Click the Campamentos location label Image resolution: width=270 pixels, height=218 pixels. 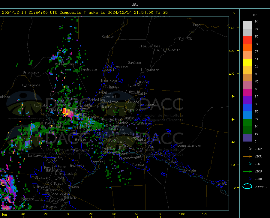click(129, 158)
